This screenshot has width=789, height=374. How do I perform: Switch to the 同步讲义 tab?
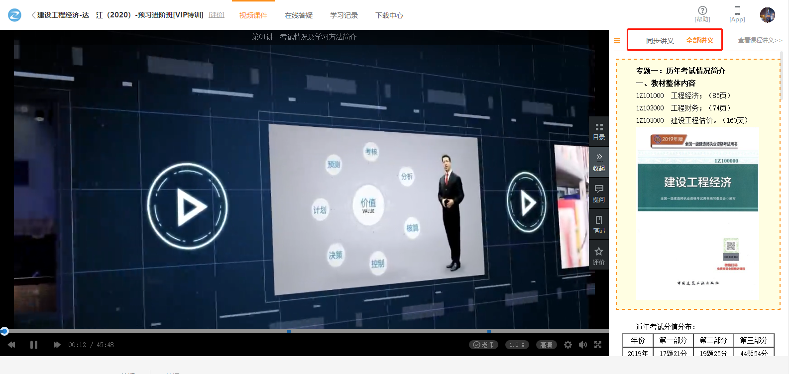[660, 41]
